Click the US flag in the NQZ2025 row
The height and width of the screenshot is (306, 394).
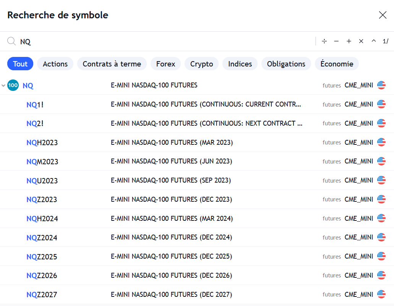click(381, 256)
